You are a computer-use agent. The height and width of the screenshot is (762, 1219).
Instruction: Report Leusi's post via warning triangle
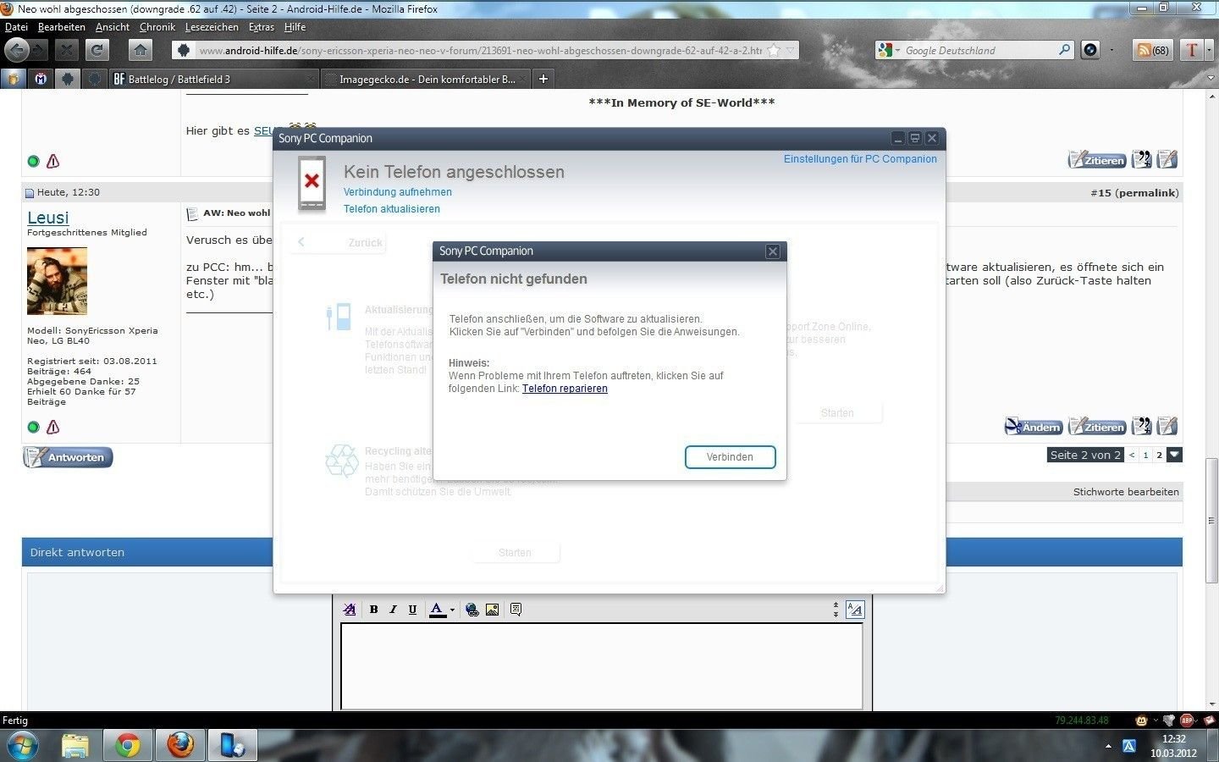[x=52, y=427]
